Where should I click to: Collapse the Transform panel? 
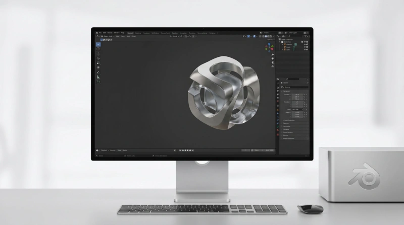(286, 91)
